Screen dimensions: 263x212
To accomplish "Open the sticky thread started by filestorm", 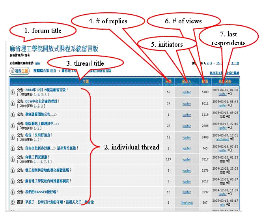I will coord(60,202).
